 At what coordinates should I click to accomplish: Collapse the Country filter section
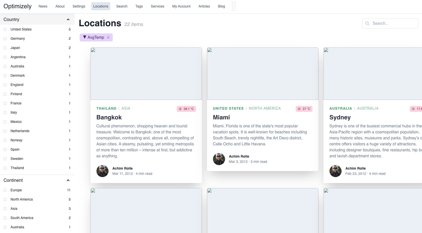pos(68,19)
